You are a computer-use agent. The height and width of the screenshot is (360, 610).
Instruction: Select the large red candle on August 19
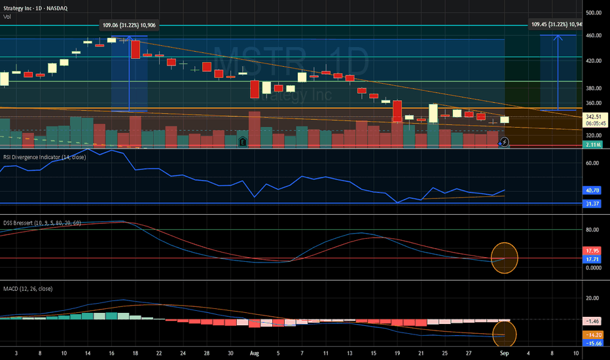pyautogui.click(x=397, y=111)
